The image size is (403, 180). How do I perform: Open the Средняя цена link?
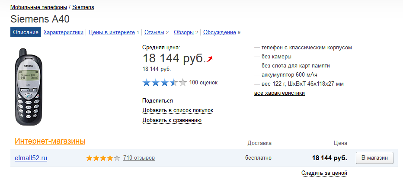point(160,47)
